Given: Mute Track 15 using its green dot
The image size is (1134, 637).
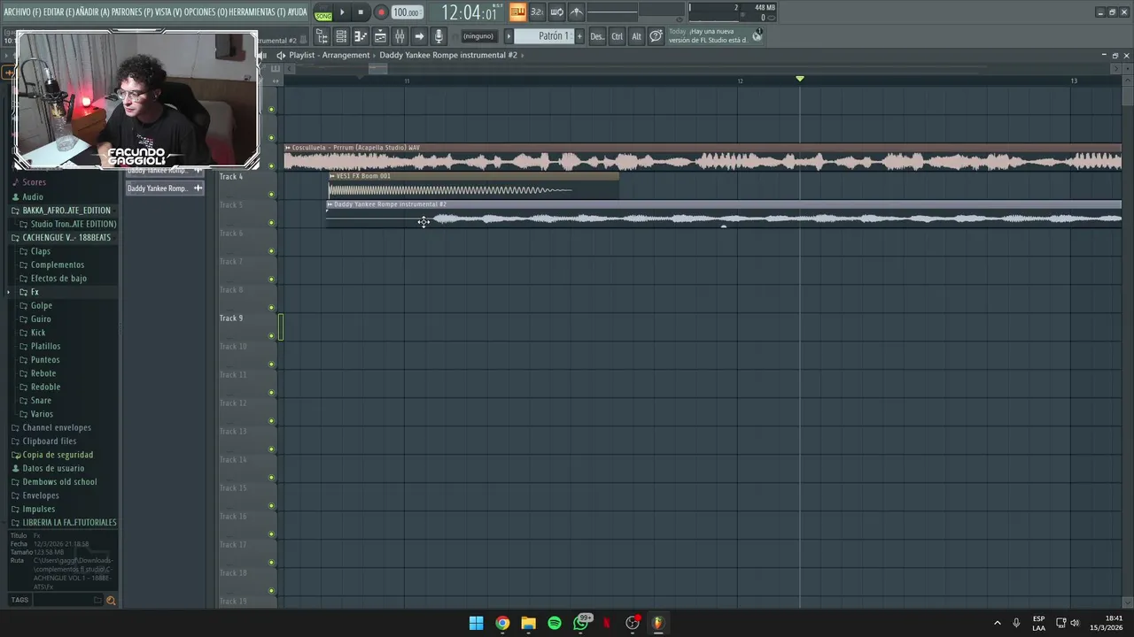Looking at the screenshot, I should [271, 506].
